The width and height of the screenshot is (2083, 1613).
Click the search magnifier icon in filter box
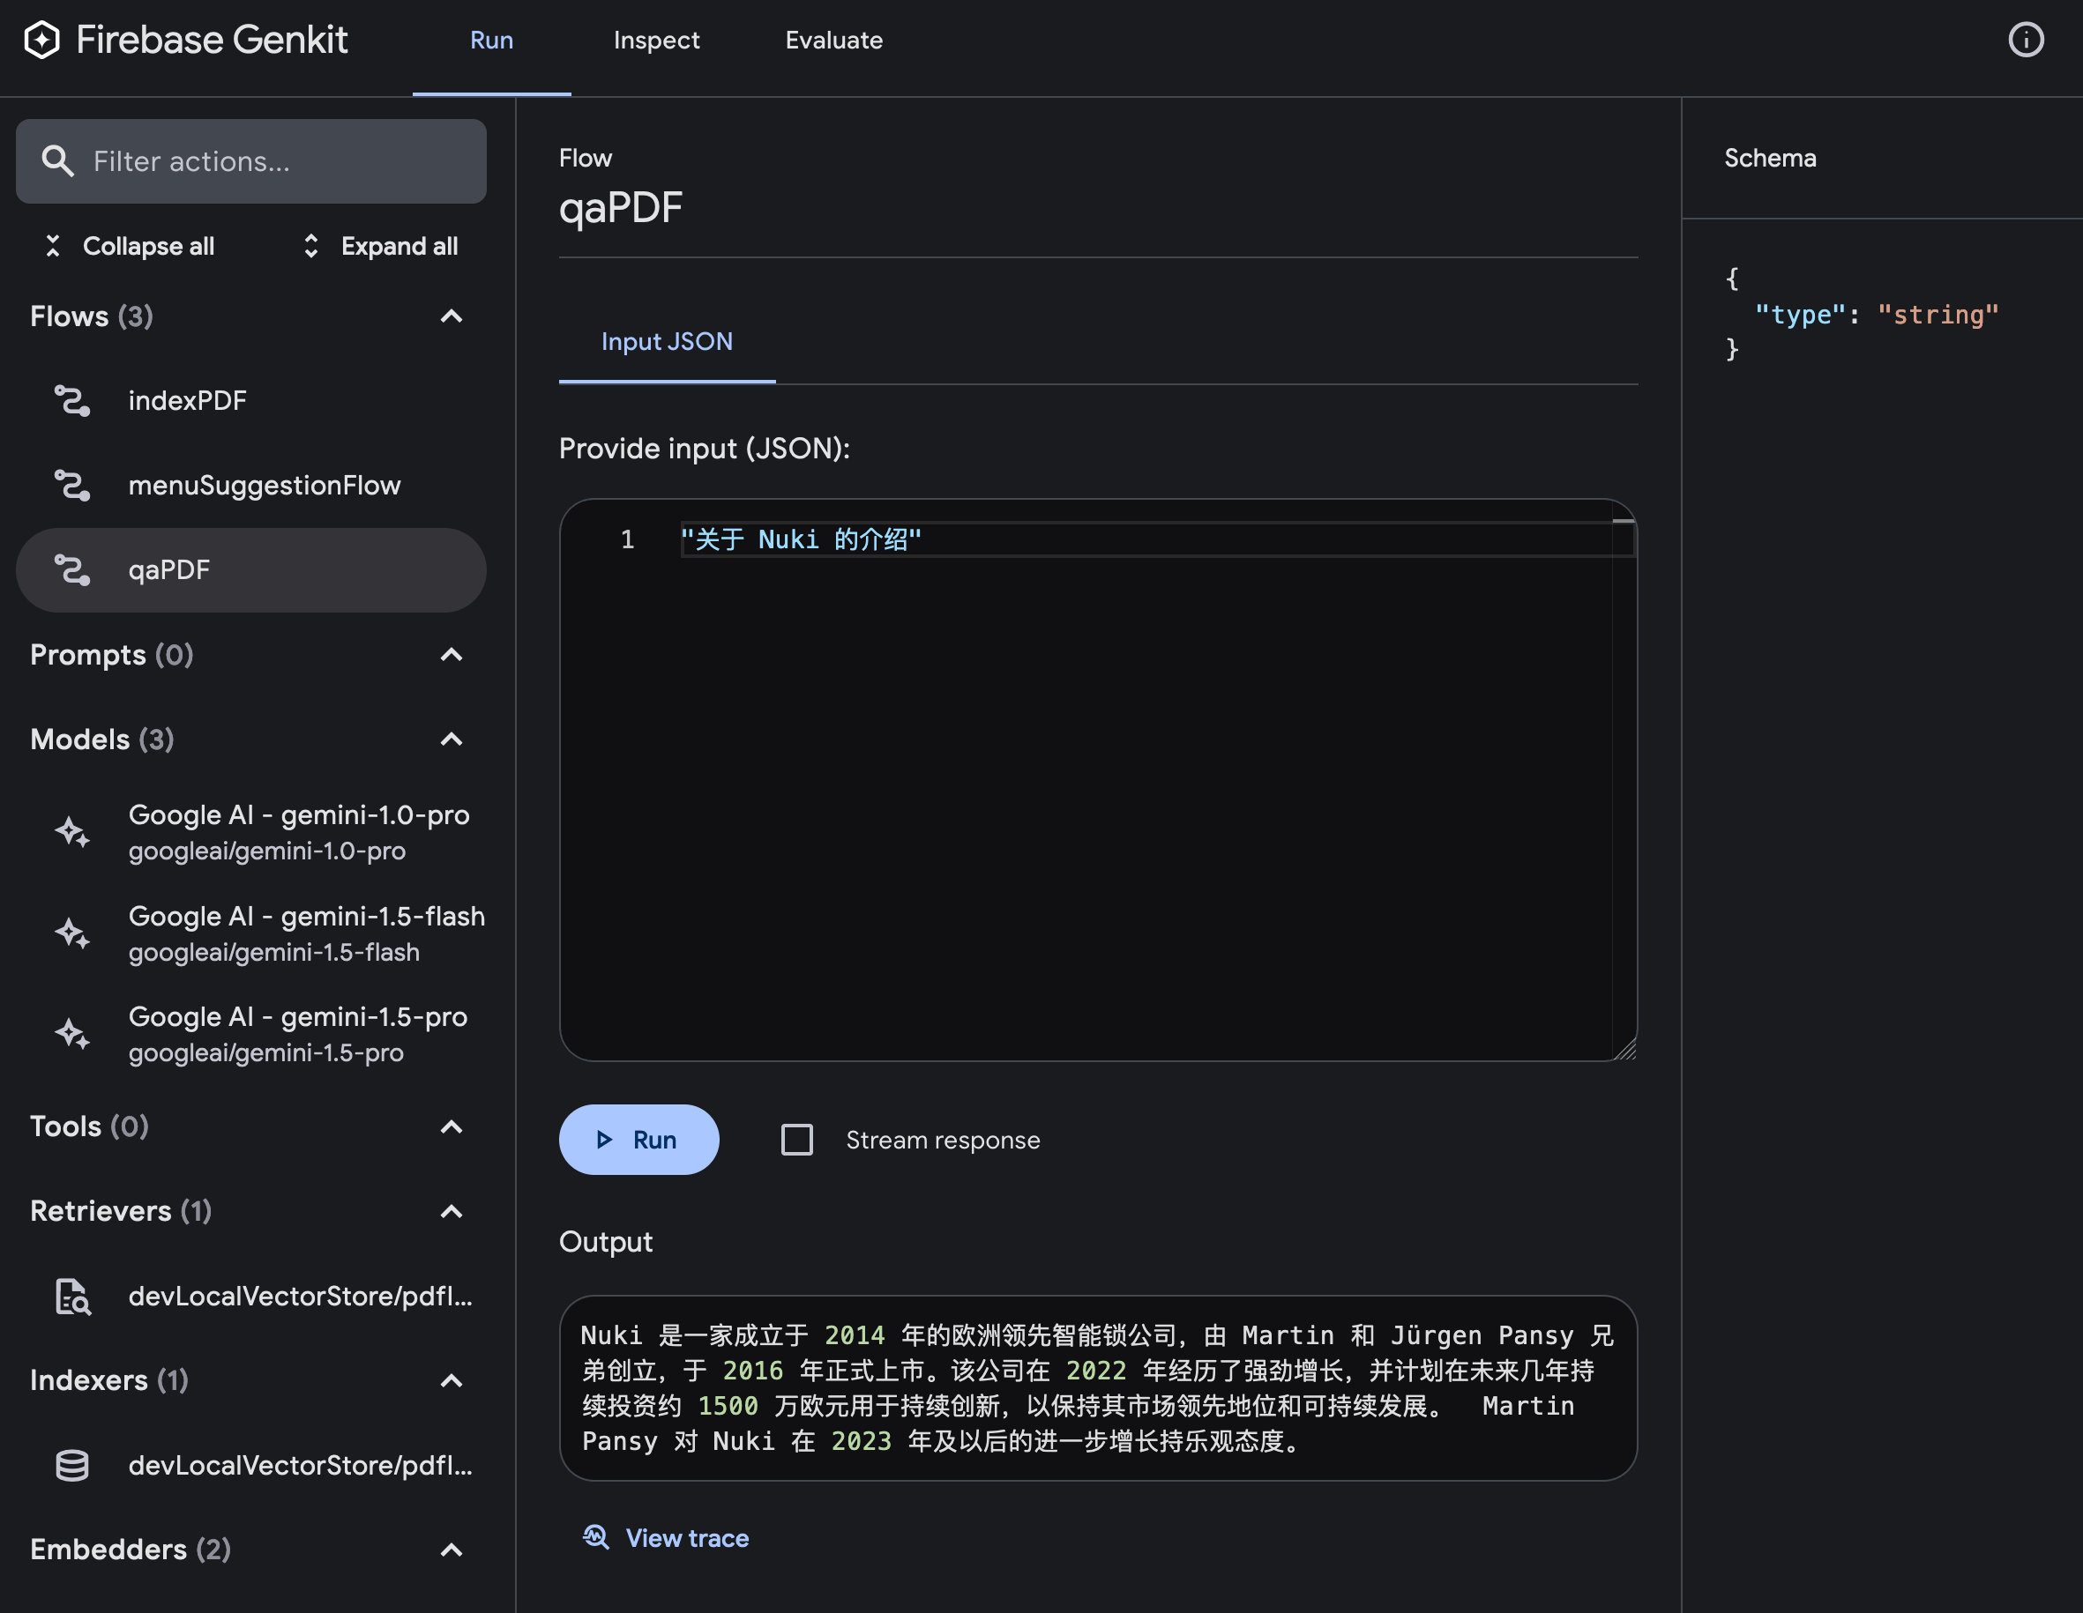[x=57, y=161]
